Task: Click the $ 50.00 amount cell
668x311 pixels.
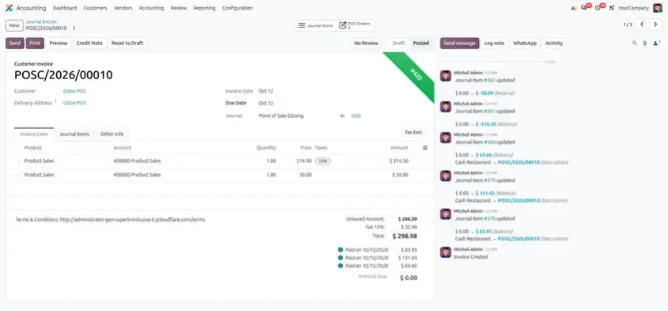Action: click(399, 175)
